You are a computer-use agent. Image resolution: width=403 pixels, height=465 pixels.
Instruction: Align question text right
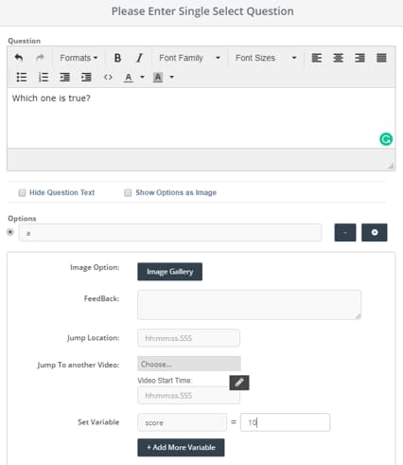[x=359, y=58]
